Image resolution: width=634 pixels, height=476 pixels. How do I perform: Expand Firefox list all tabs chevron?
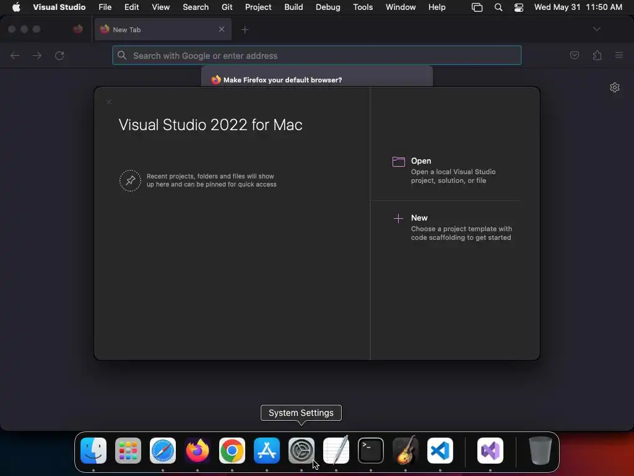pyautogui.click(x=596, y=29)
